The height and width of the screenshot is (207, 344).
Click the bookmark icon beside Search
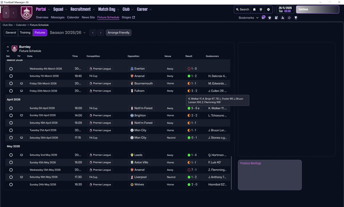coord(254,9)
